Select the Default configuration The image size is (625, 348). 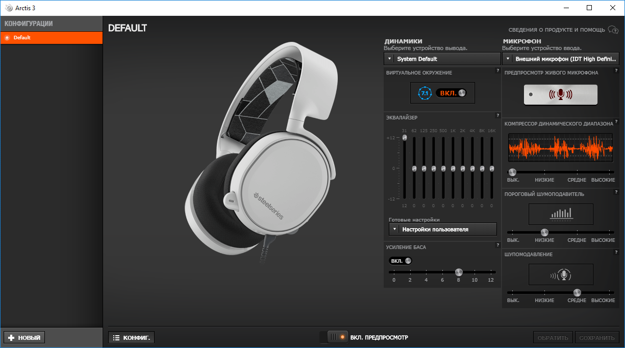(x=52, y=38)
